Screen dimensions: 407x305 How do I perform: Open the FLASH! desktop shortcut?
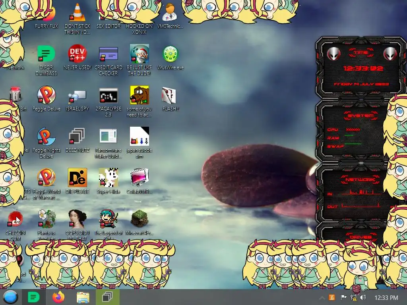point(169,95)
